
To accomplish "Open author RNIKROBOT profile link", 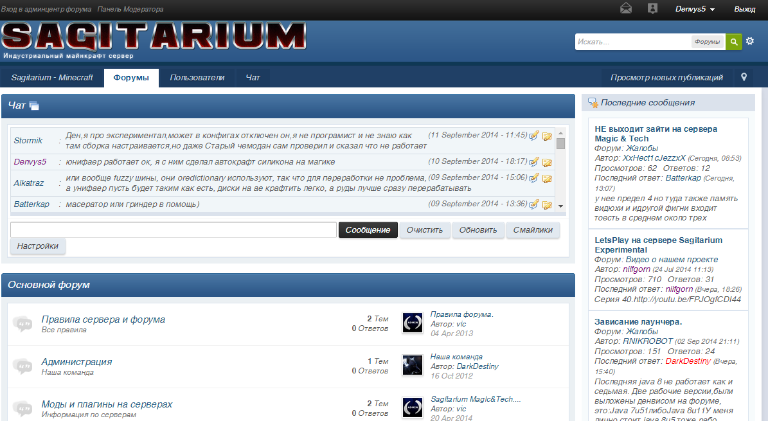I will click(x=648, y=341).
